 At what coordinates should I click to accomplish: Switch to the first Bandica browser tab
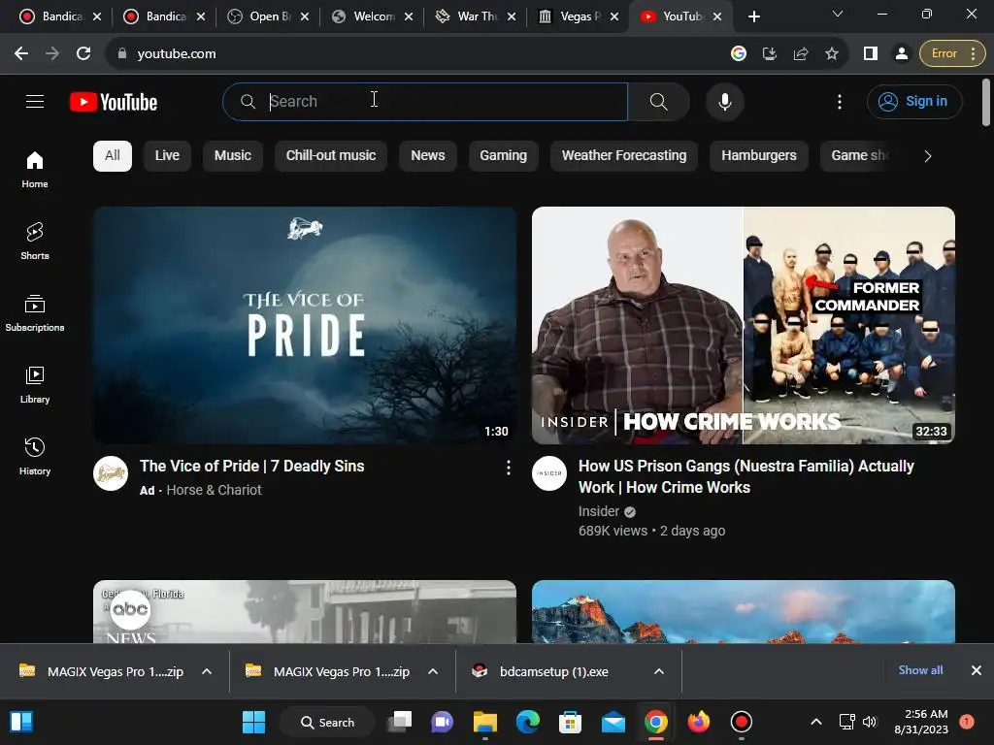click(60, 16)
